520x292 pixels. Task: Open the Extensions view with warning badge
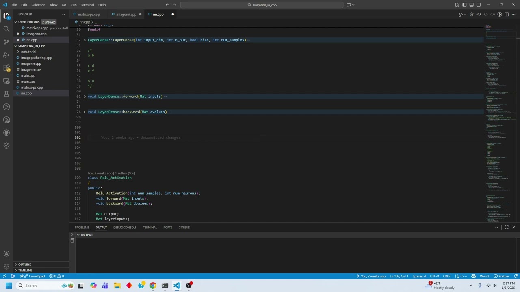6,68
